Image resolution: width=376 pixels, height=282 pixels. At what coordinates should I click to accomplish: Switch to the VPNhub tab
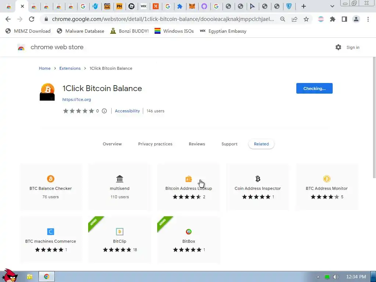coord(107,7)
